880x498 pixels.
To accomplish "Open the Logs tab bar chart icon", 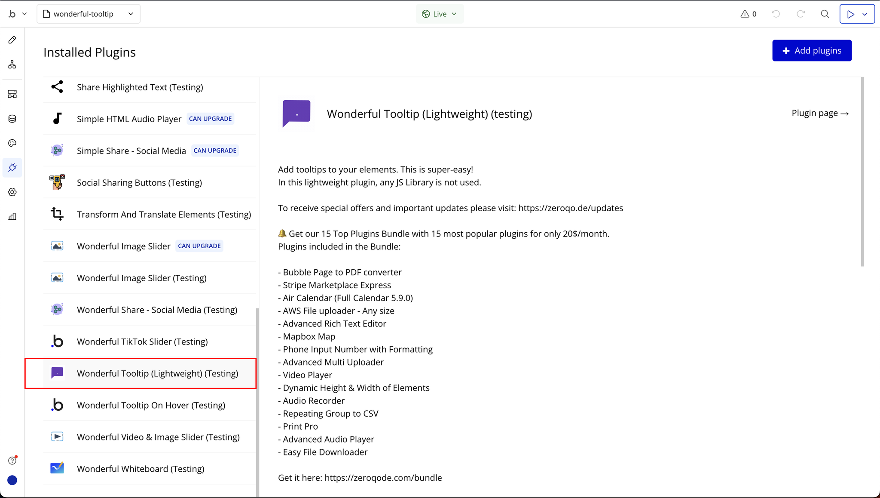I will [x=12, y=217].
